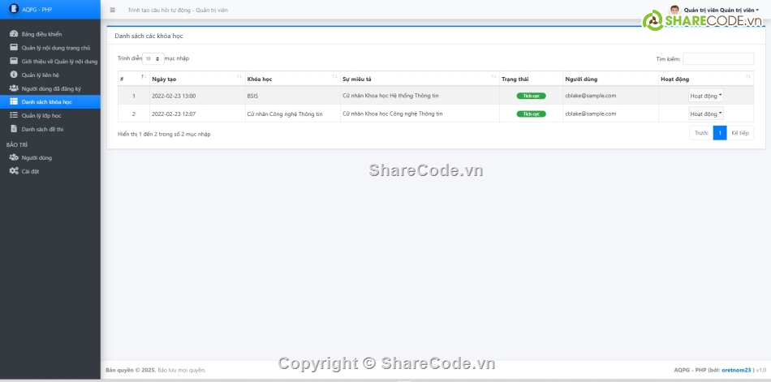Click the Quản lý lớp học list icon
This screenshot has width=771, height=382.
(x=13, y=115)
